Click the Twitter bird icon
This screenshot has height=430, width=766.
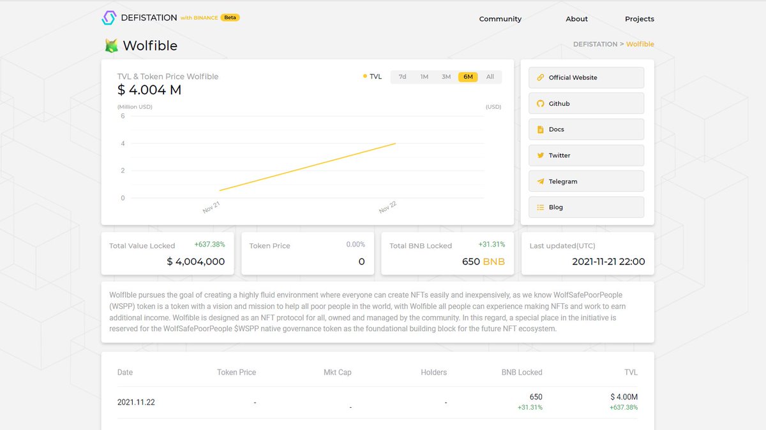[540, 155]
